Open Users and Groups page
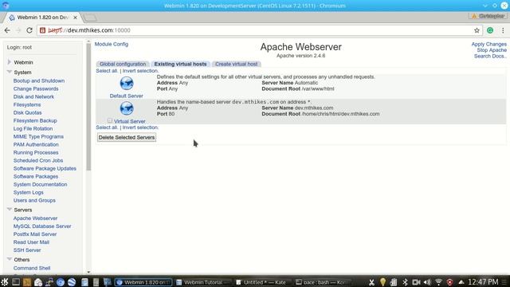The height and width of the screenshot is (287, 510). pyautogui.click(x=34, y=200)
